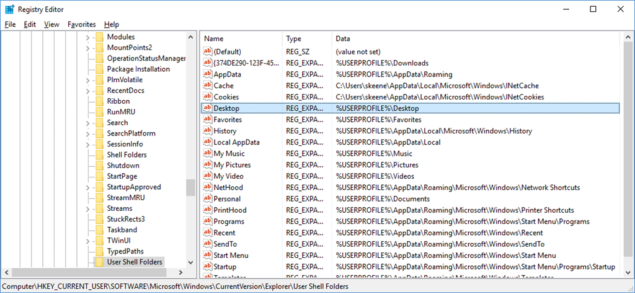The width and height of the screenshot is (635, 293).
Task: Click the tree pane scroll down arrow
Action: pyautogui.click(x=191, y=262)
